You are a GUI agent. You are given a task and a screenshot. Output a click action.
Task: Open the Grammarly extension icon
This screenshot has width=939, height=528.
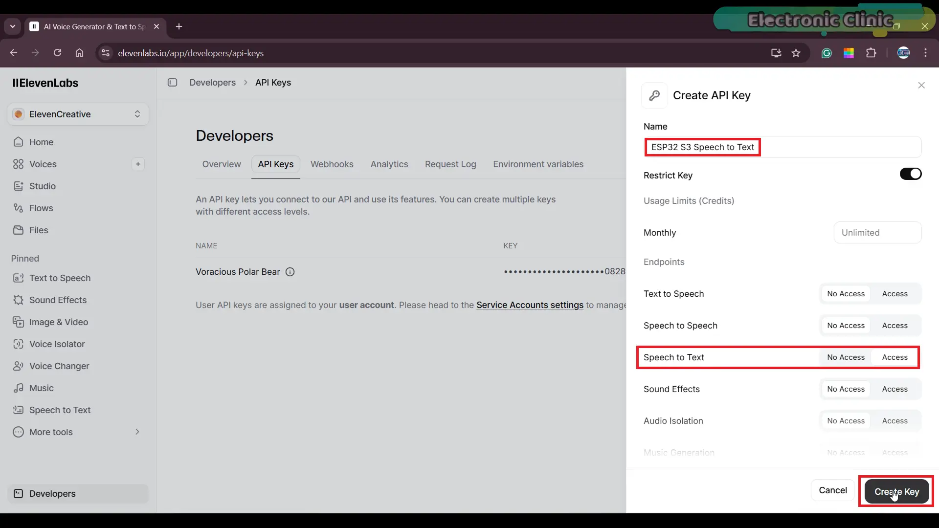[827, 53]
